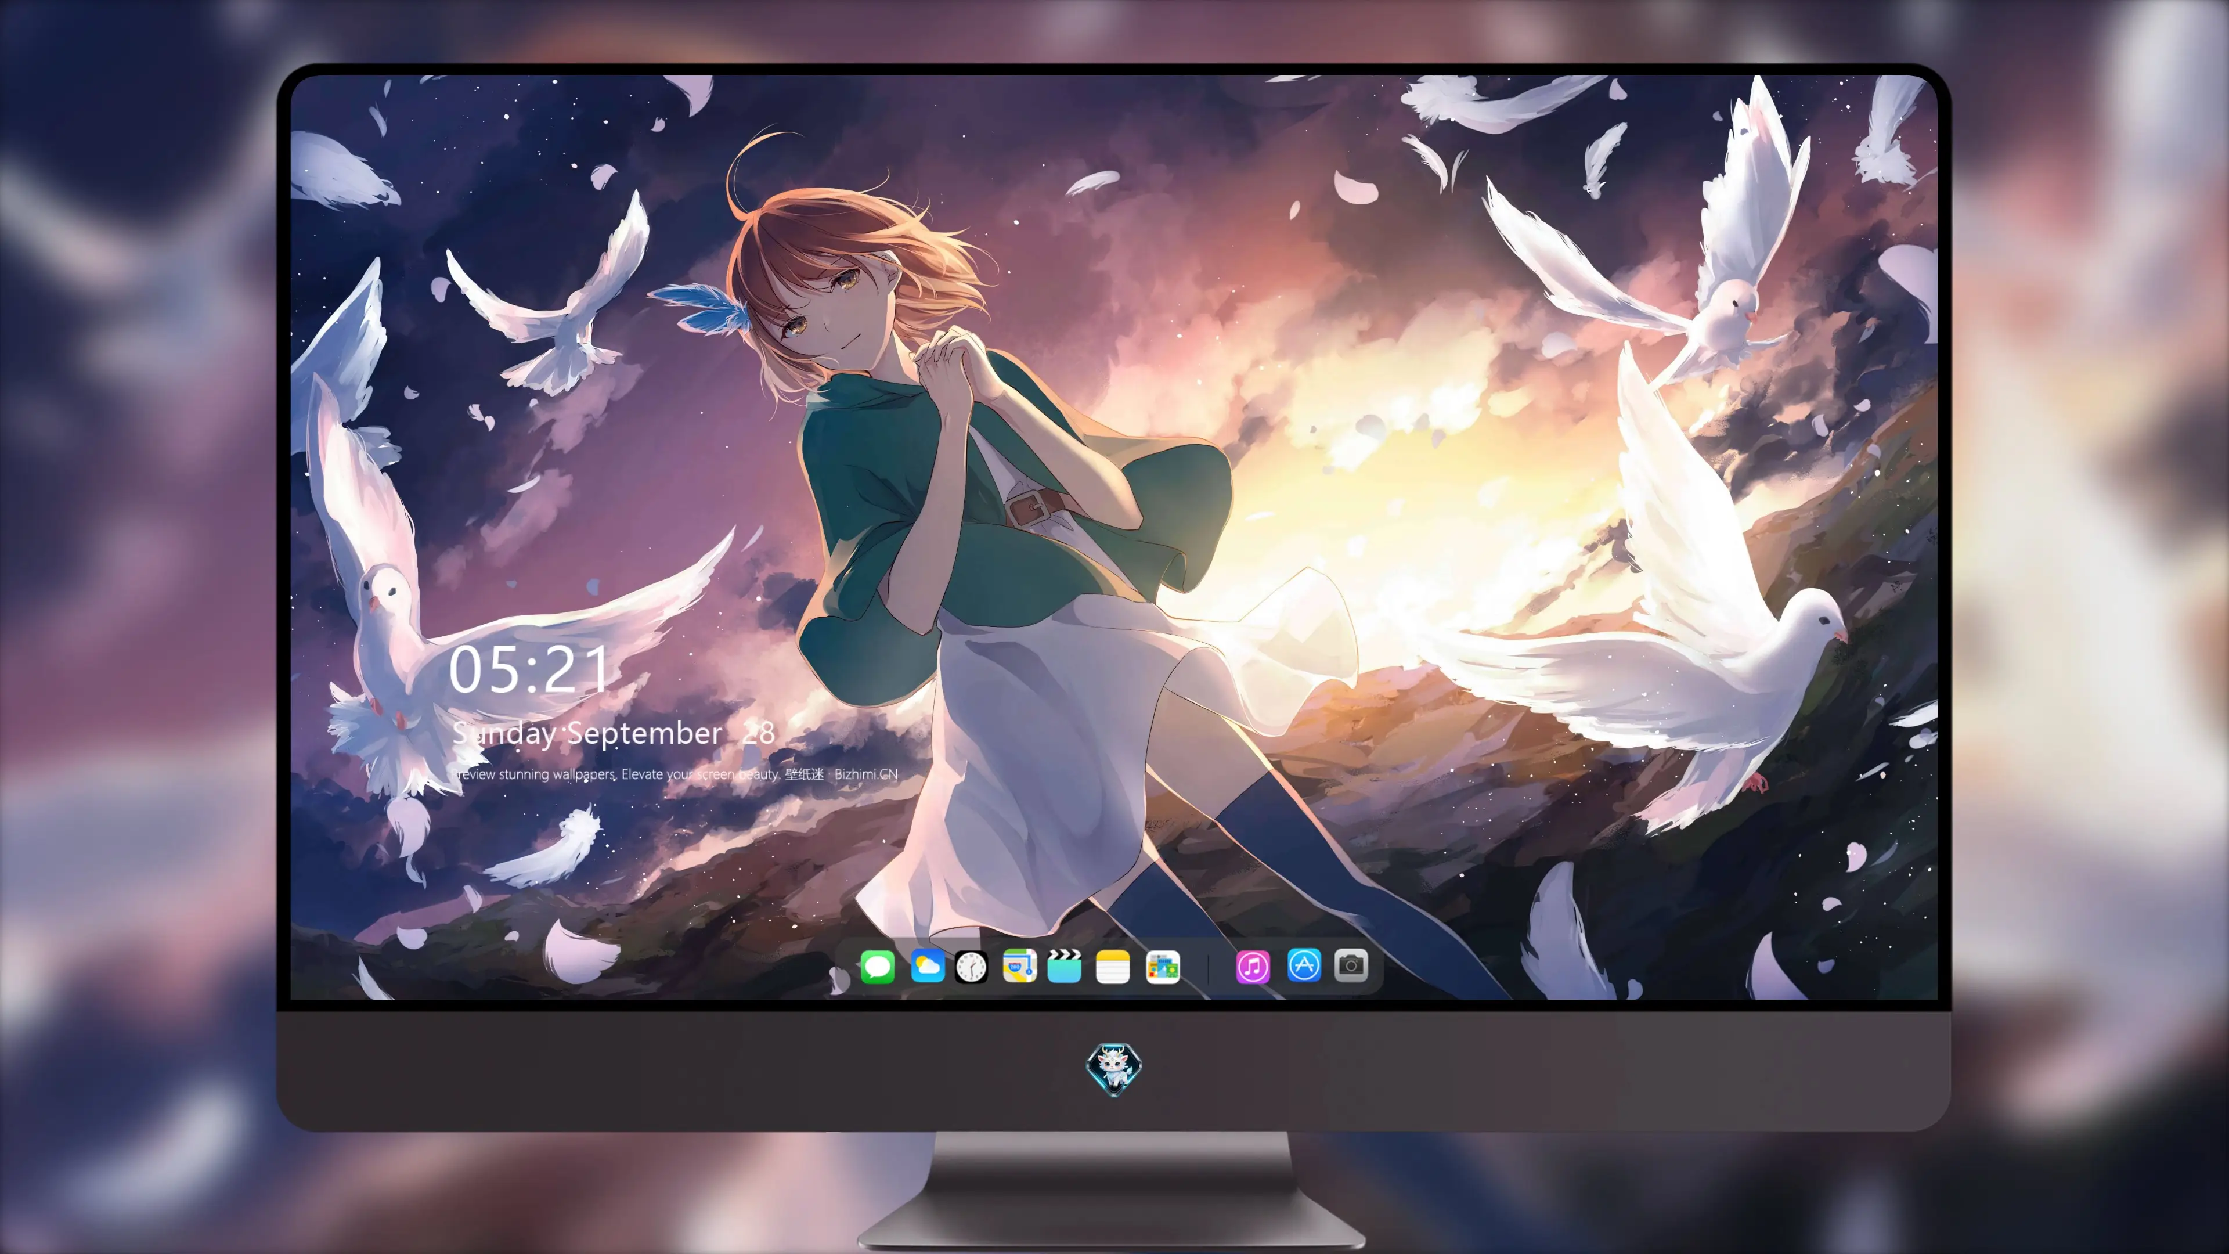
Task: Open the Maps app in the dock
Action: 1019,966
